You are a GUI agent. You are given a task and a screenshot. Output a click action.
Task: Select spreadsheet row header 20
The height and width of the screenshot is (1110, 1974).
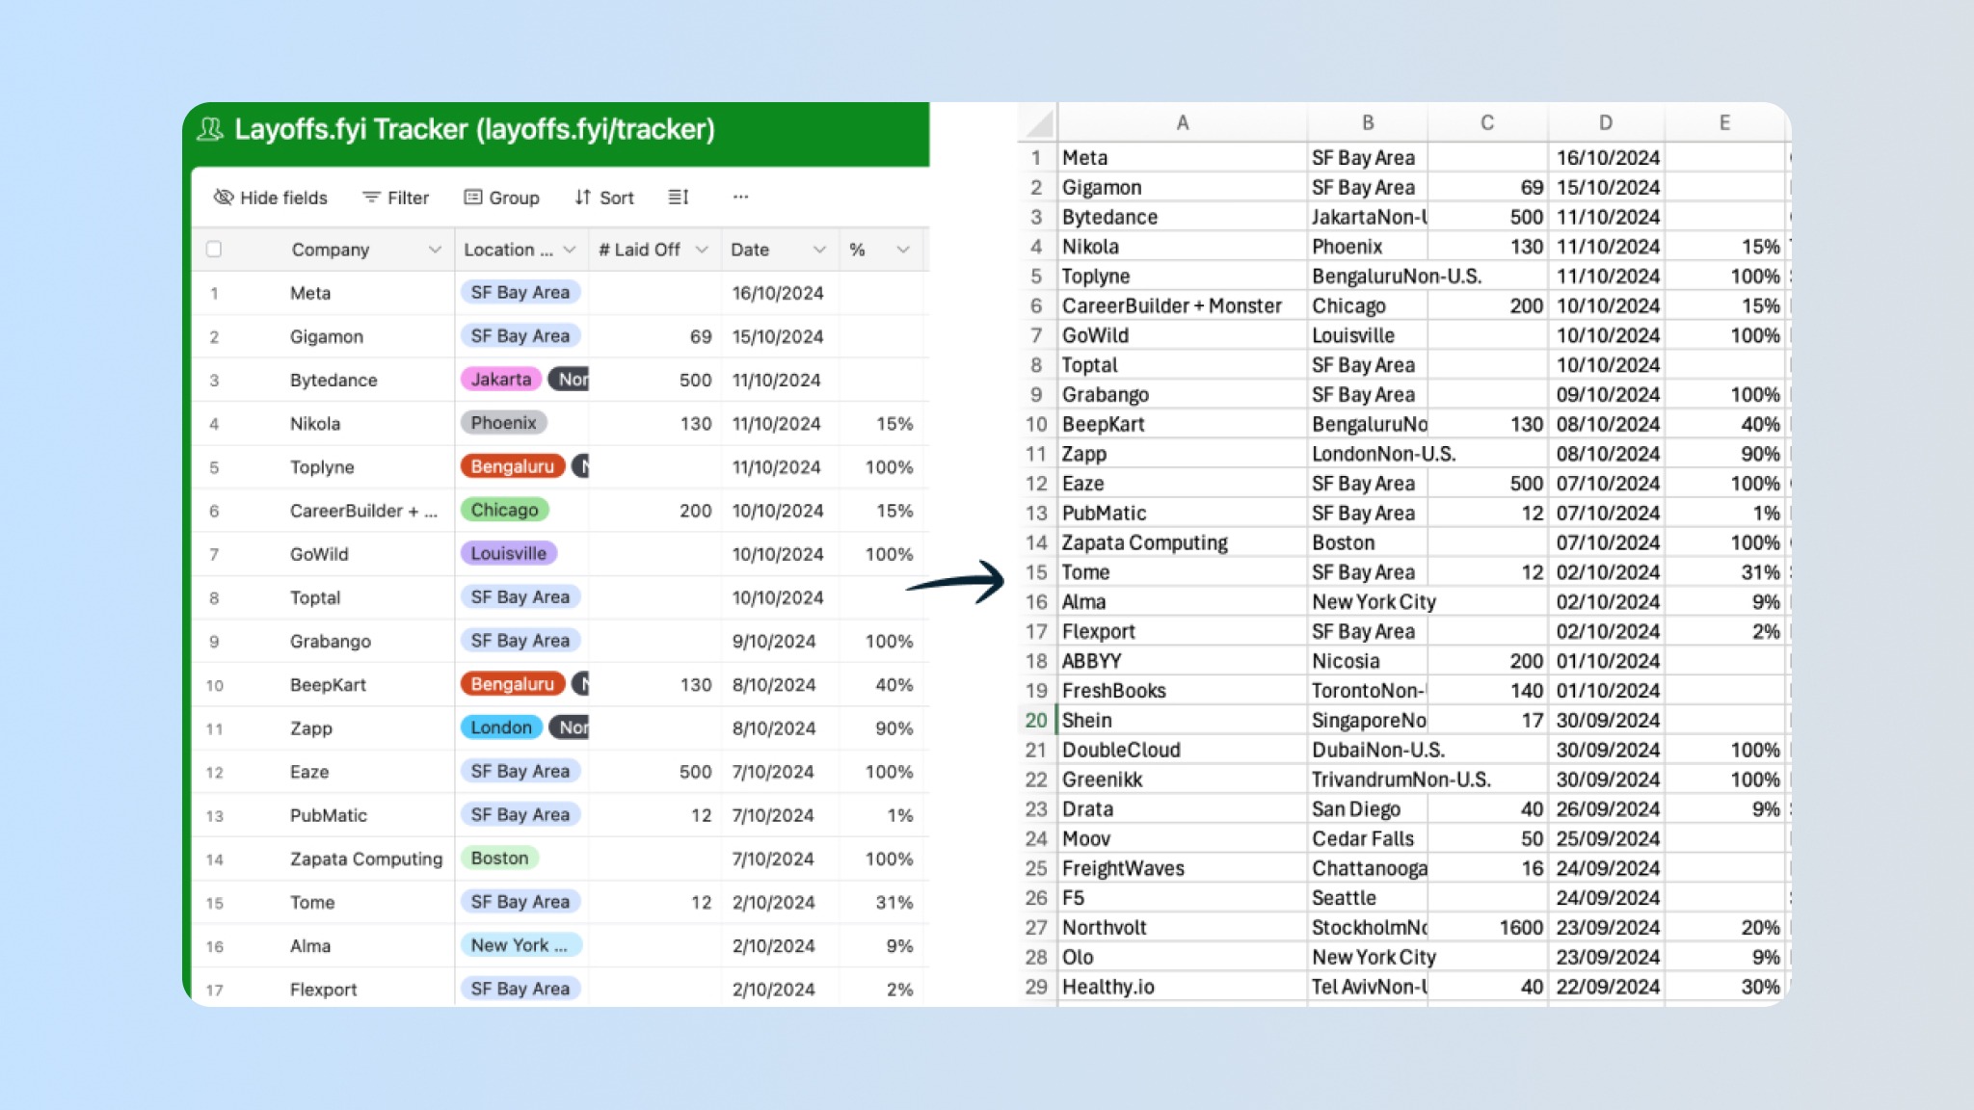pos(1036,720)
